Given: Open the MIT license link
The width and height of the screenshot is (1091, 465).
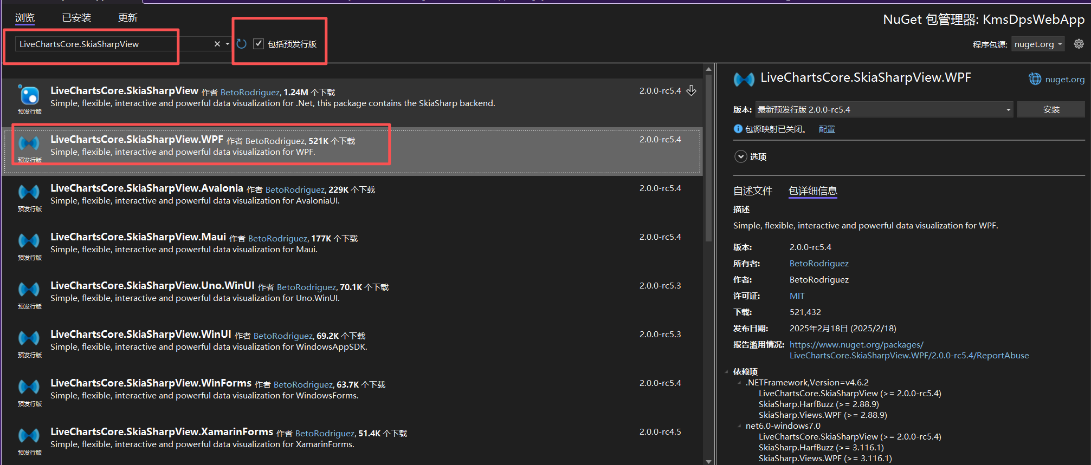Looking at the screenshot, I should point(797,296).
